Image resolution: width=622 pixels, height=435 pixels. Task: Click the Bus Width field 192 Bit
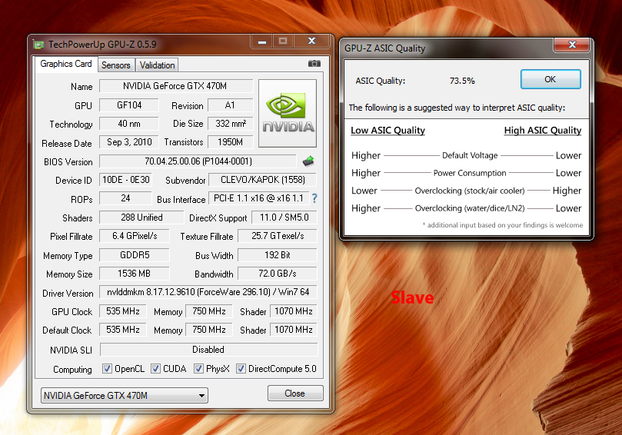278,255
